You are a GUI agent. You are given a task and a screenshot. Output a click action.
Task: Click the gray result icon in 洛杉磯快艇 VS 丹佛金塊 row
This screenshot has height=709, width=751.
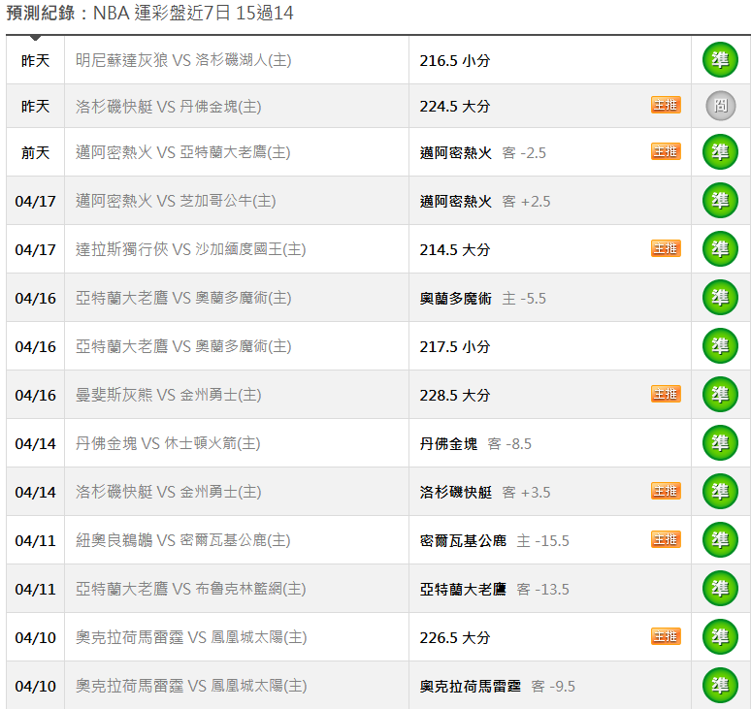(x=720, y=106)
